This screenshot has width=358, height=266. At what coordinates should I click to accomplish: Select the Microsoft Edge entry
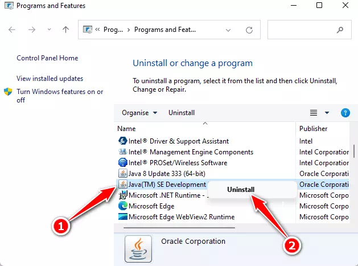(151, 206)
